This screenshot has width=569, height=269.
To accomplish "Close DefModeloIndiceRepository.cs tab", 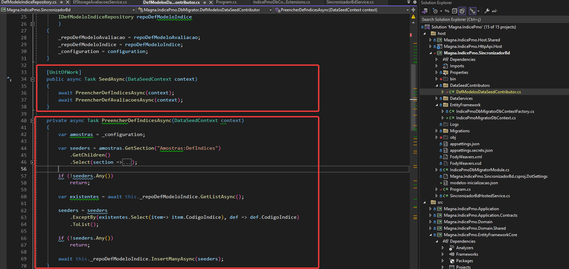I will 68,2.
